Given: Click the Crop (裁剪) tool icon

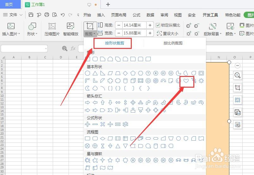Looking at the screenshot, I should coord(90,26).
